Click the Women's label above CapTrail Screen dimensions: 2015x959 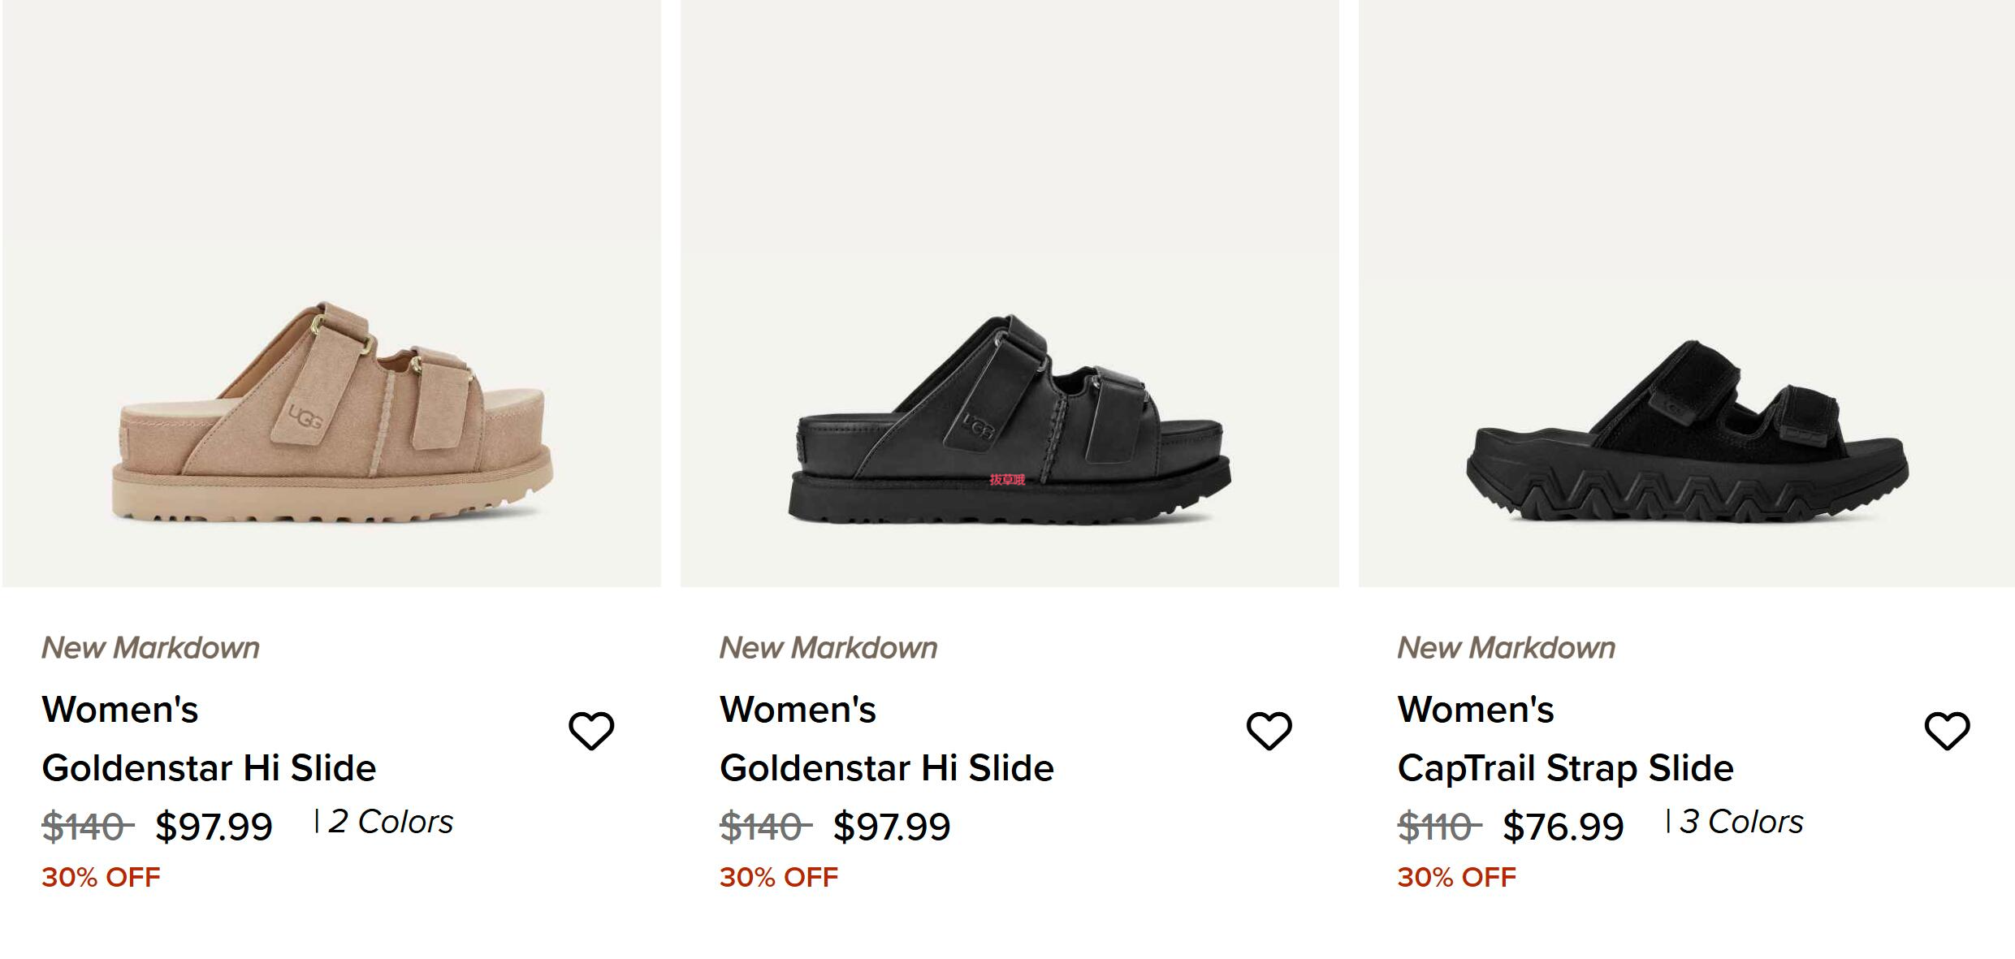point(1476,709)
